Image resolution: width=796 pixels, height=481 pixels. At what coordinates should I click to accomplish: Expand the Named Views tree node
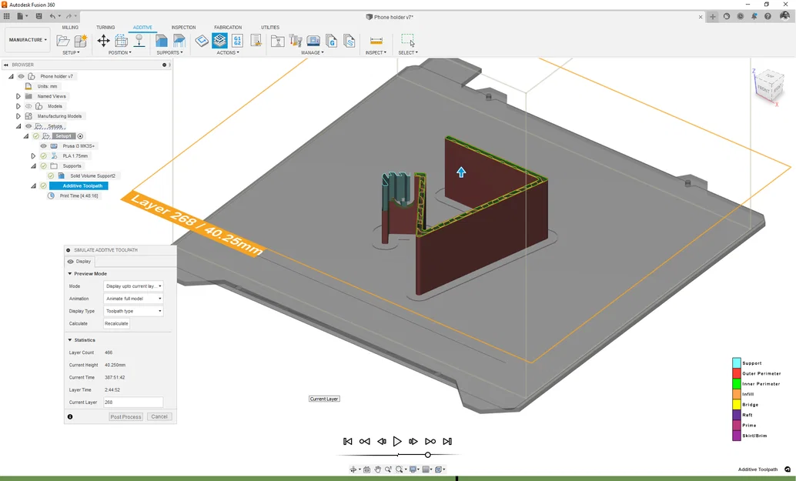[x=18, y=96]
